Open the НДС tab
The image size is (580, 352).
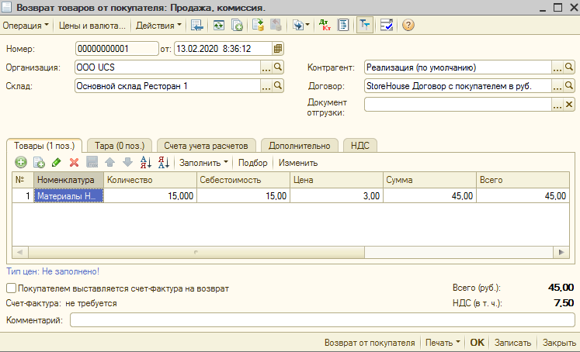(360, 146)
